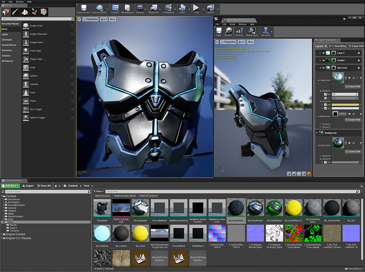Click the Build icon in the toolbar
Screen dimensions: 365x272
tap(183, 9)
